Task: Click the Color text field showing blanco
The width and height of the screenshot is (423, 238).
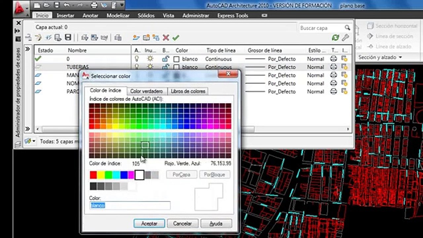Action: (x=130, y=205)
